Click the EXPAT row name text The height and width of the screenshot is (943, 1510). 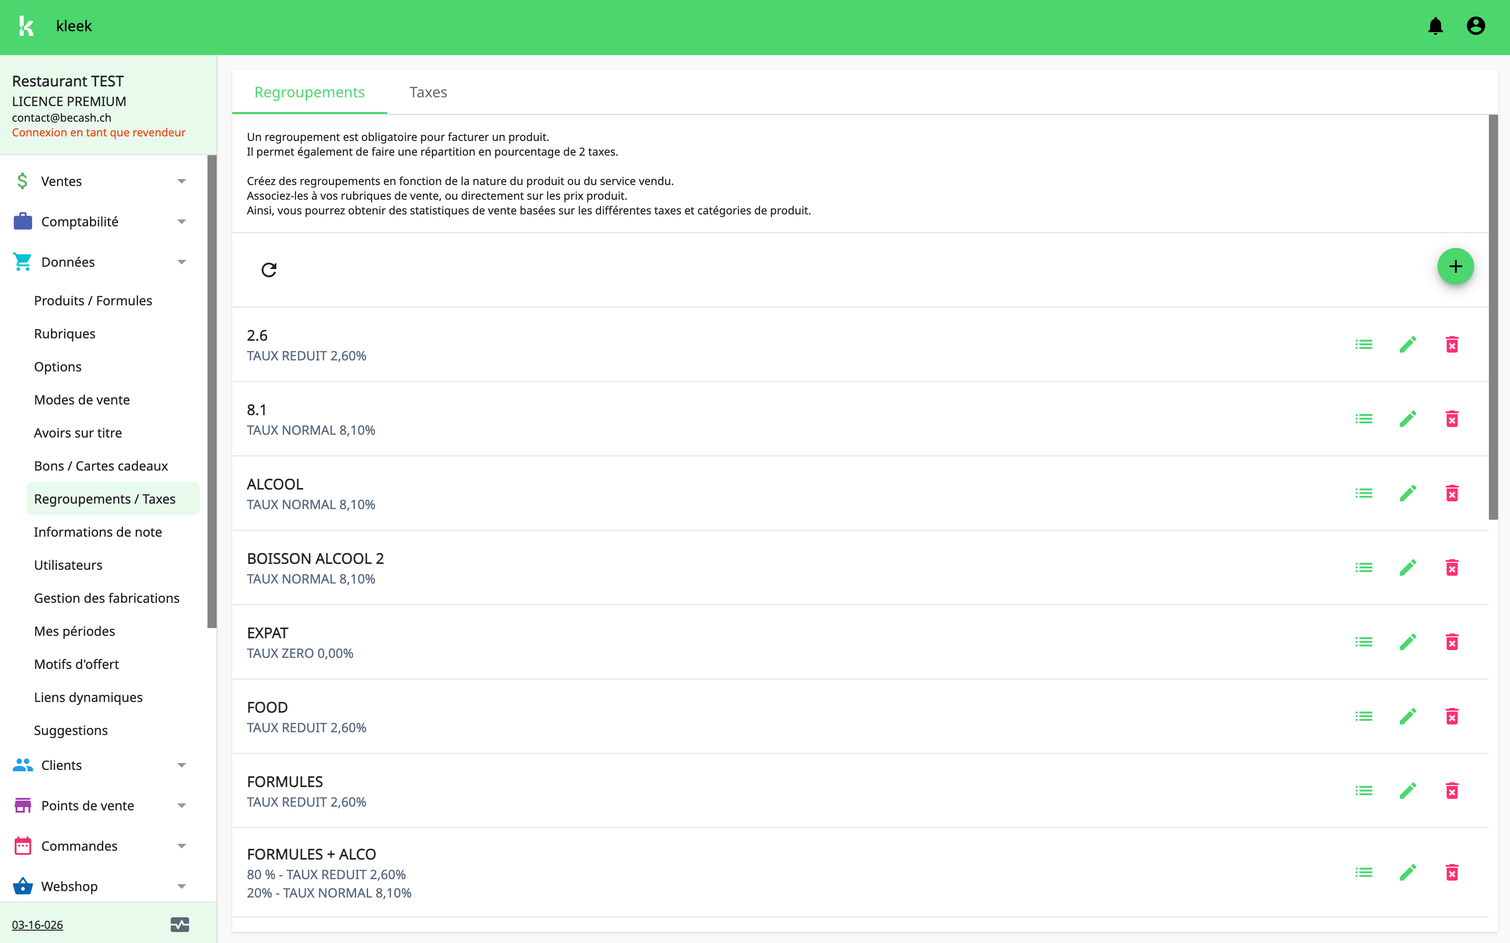268,633
